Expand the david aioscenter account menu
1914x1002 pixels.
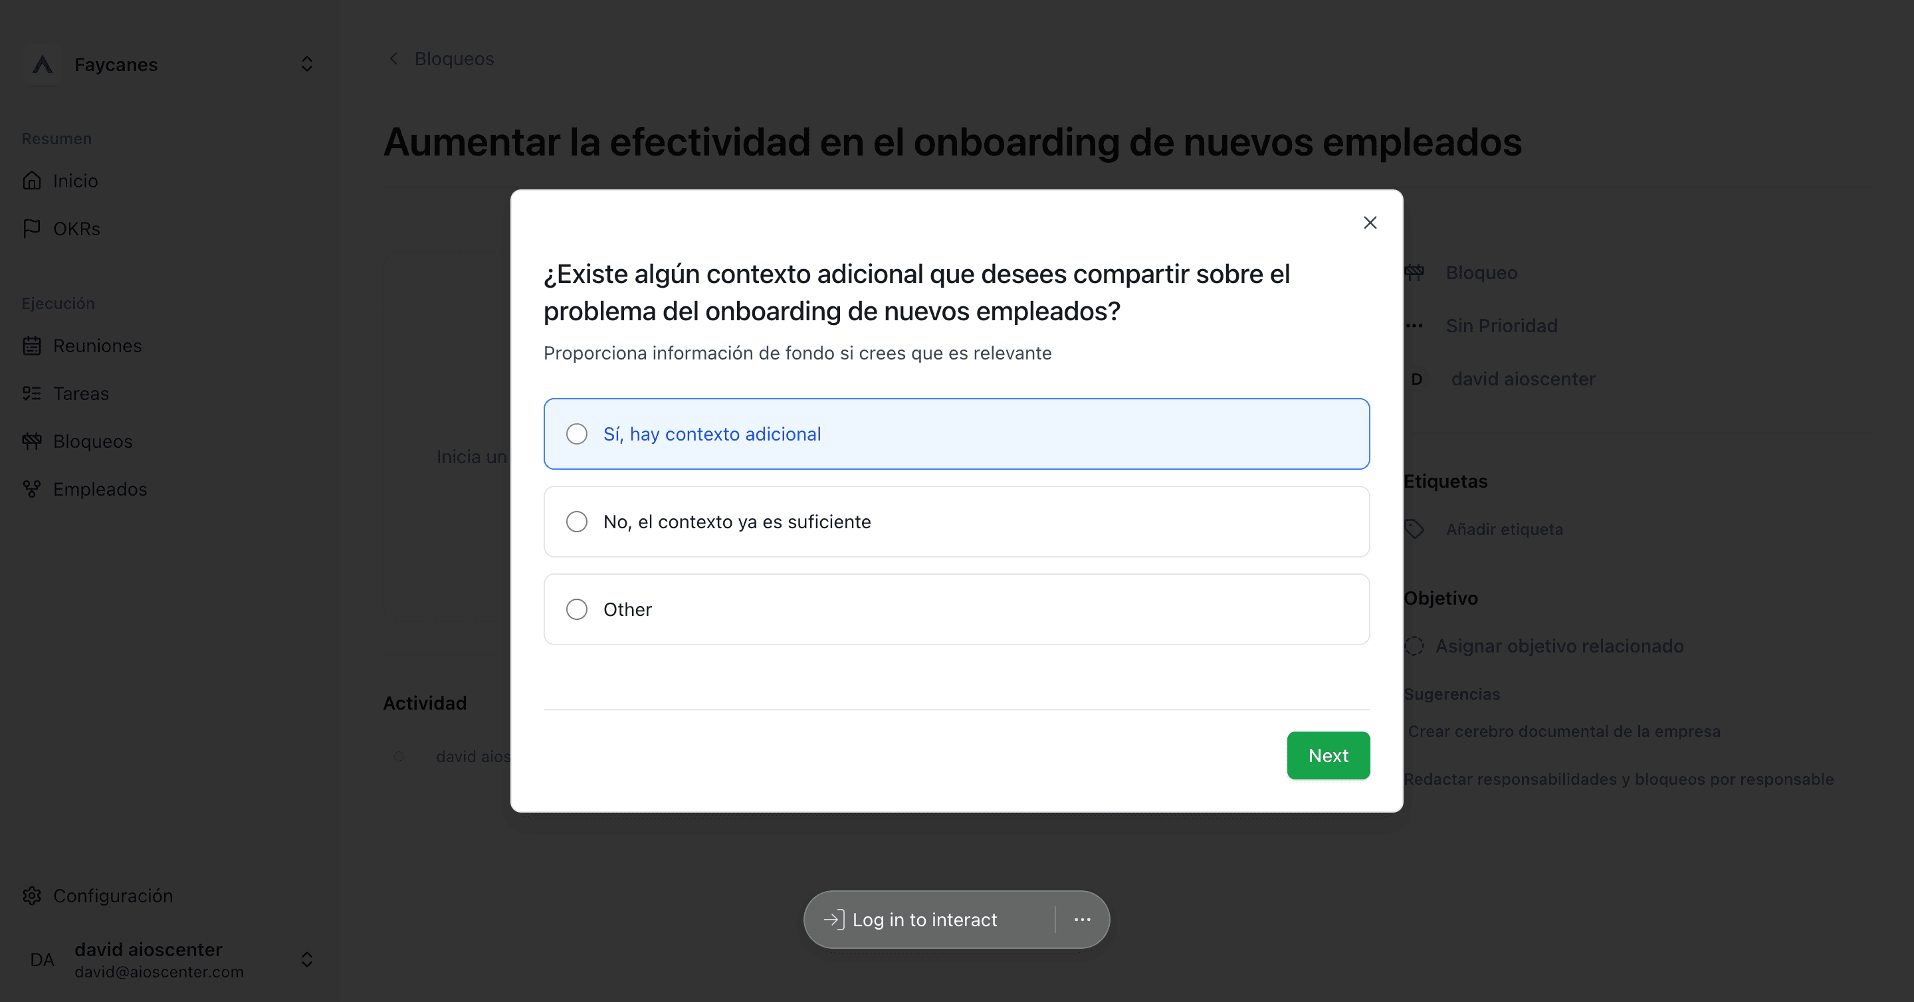point(171,959)
